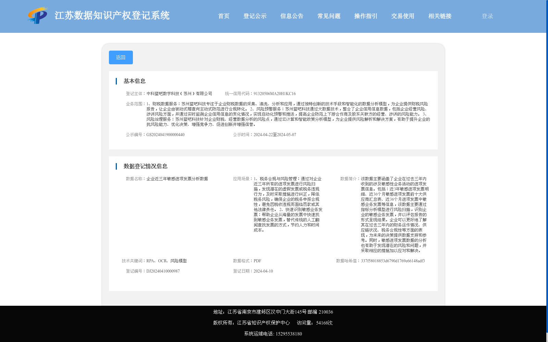Select the notice number GS2024041900000440
Viewport: 548px width, 342px height.
[165, 135]
